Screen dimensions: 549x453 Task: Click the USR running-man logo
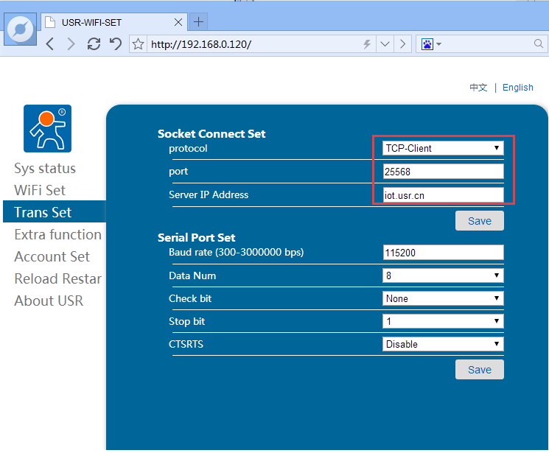[x=47, y=128]
